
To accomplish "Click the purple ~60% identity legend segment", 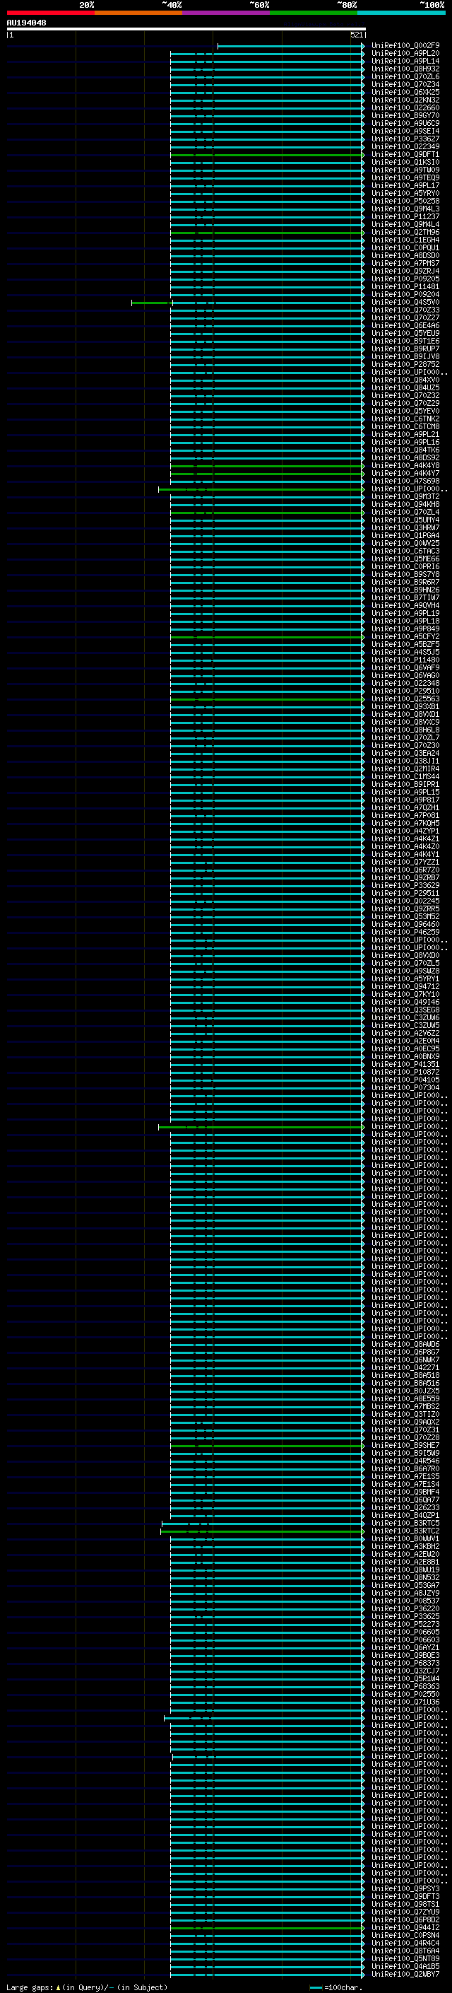I will (225, 13).
